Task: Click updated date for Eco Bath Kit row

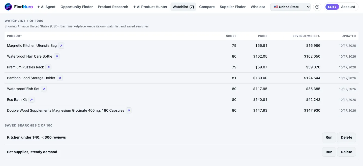Action: click(347, 100)
